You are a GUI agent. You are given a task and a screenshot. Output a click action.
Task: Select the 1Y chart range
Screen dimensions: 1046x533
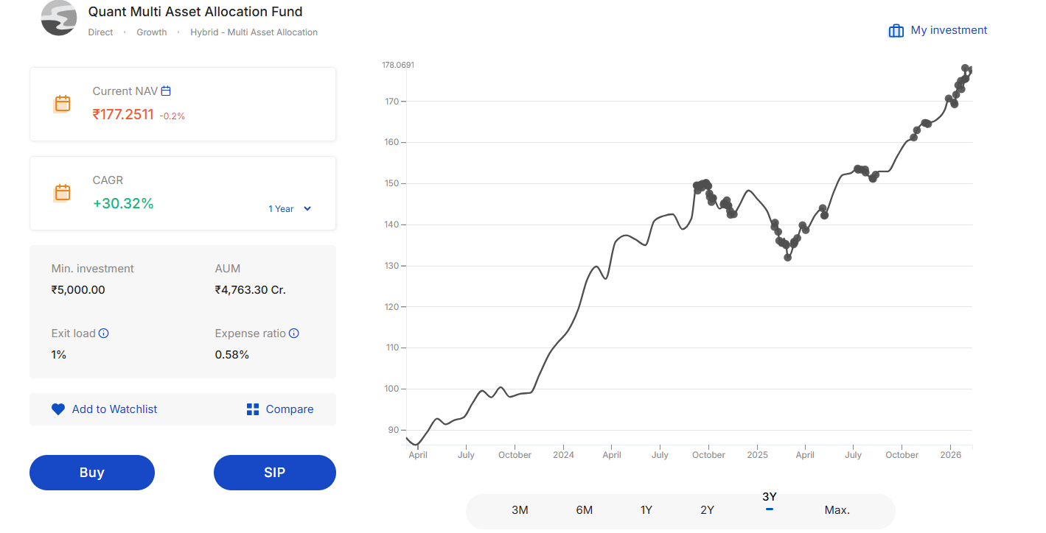coord(646,510)
